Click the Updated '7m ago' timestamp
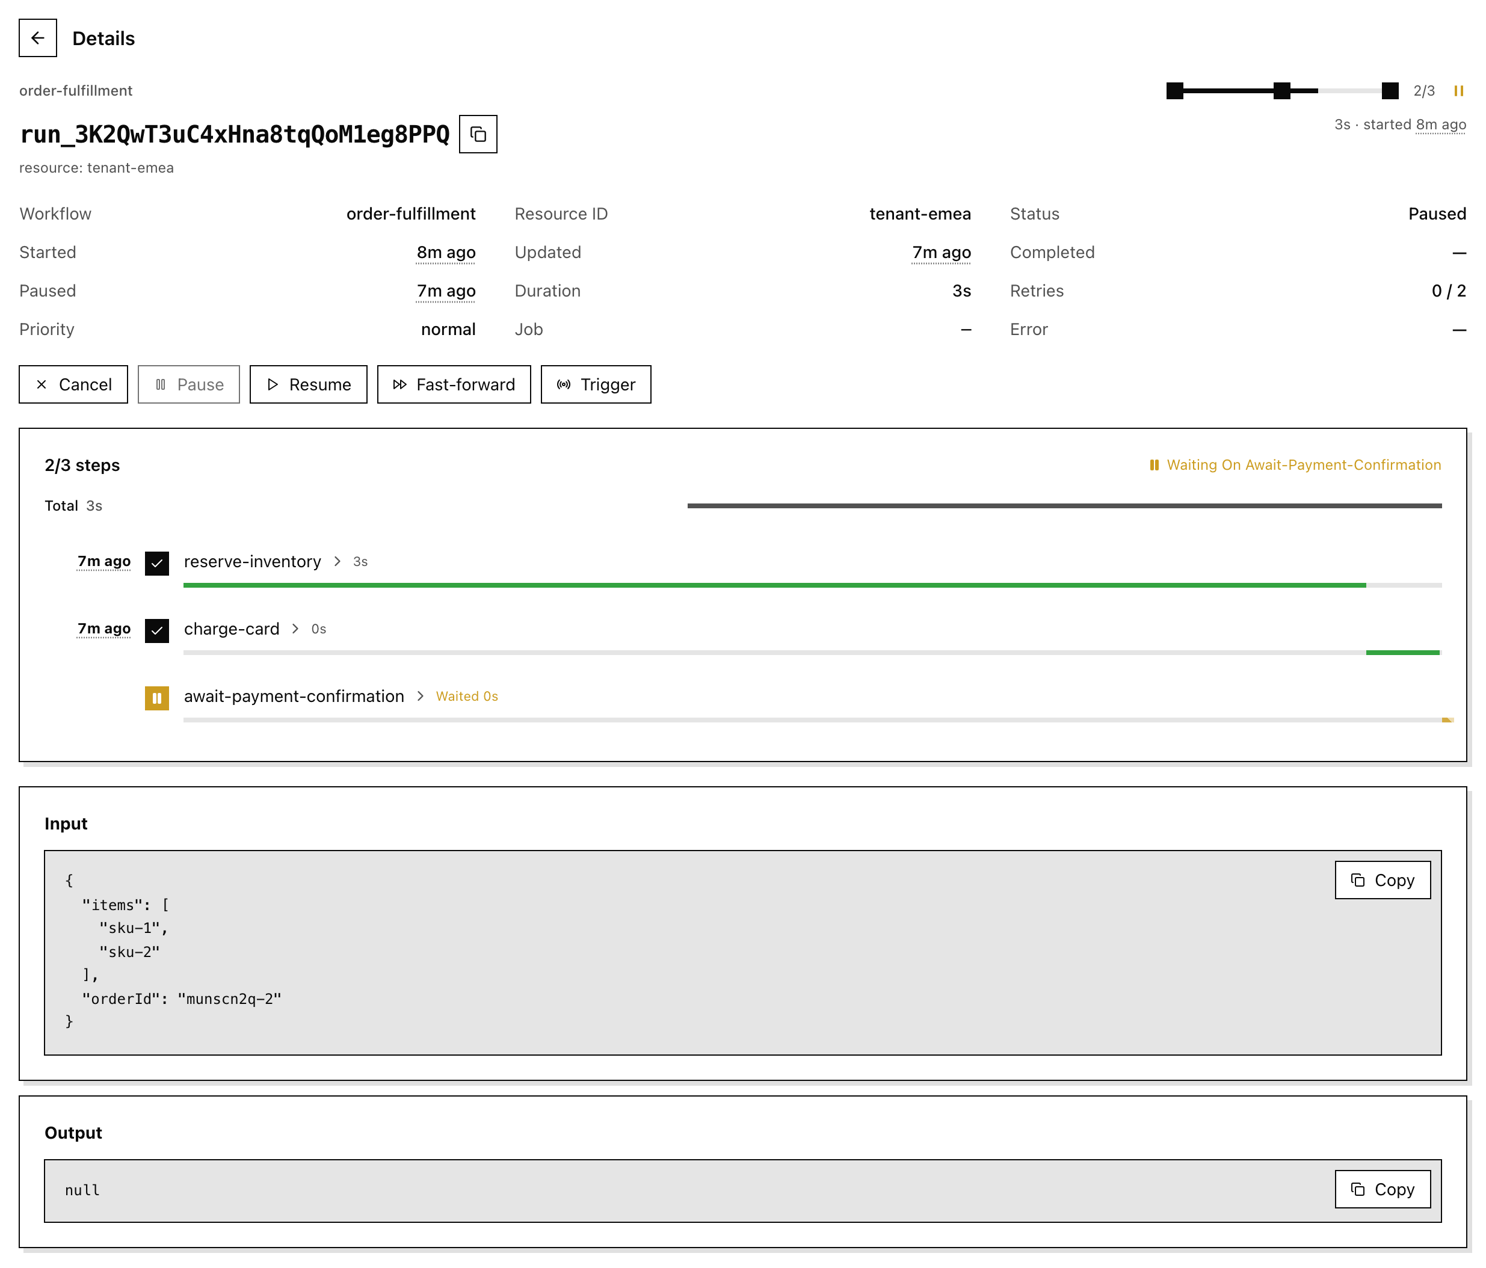Viewport: 1486px width, 1268px height. pyautogui.click(x=942, y=253)
